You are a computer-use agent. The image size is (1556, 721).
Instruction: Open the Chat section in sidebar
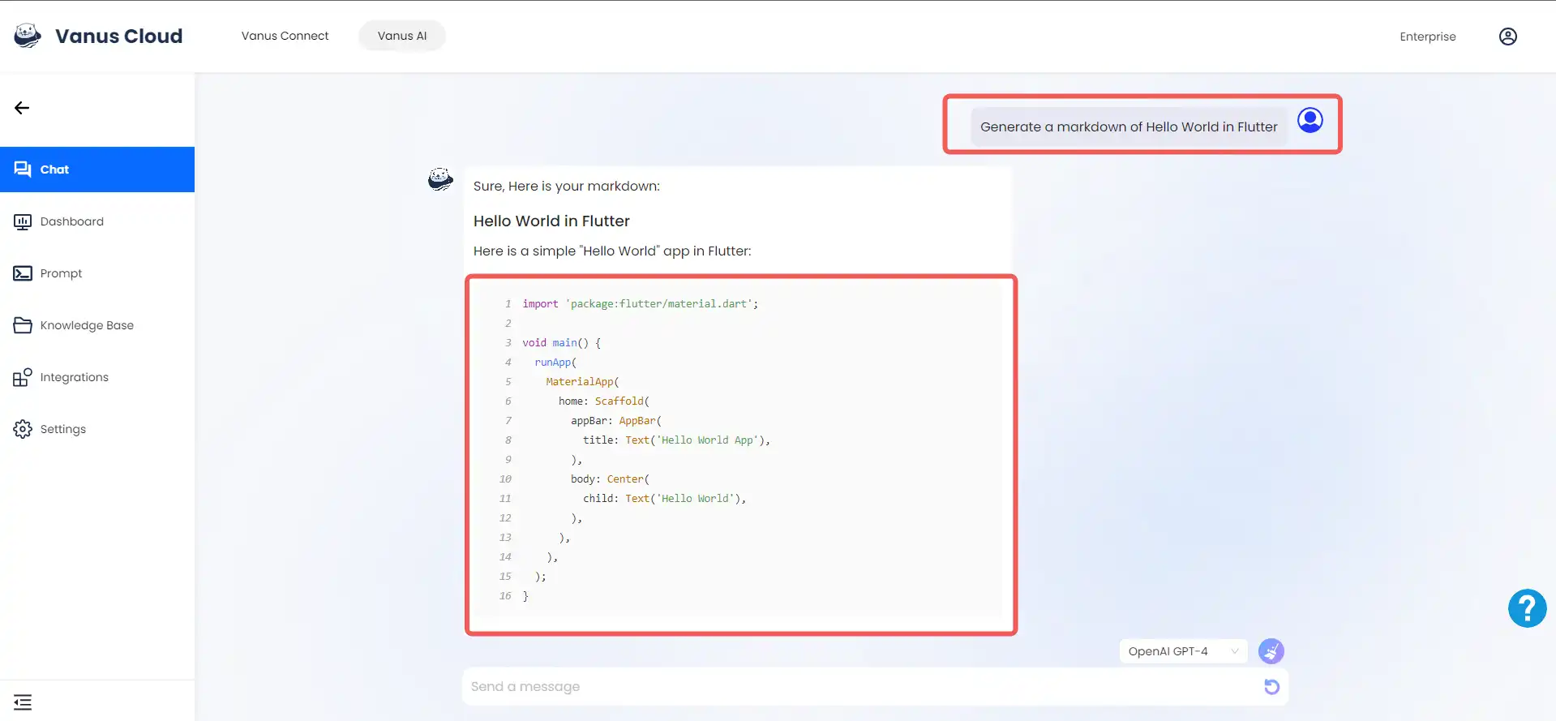point(97,170)
